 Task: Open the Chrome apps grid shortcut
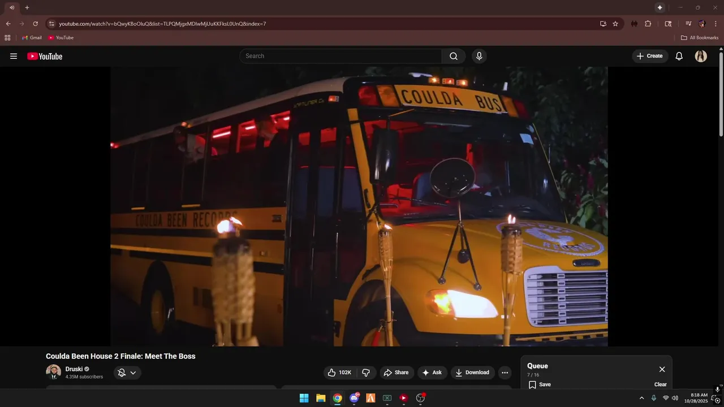[7, 38]
